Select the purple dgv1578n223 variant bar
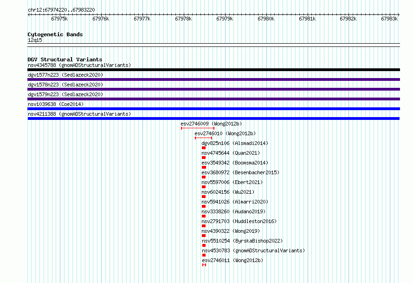Image resolution: width=413 pixels, height=283 pixels. [x=213, y=89]
